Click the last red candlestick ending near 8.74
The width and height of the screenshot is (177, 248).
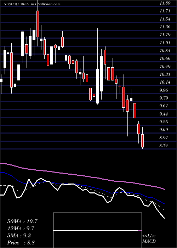coord(143,141)
